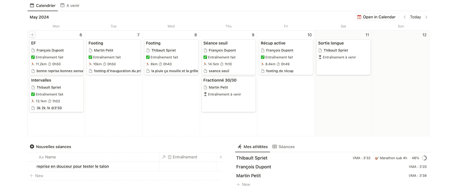Click progress ring next to 48%
This screenshot has width=457, height=192.
[x=424, y=158]
